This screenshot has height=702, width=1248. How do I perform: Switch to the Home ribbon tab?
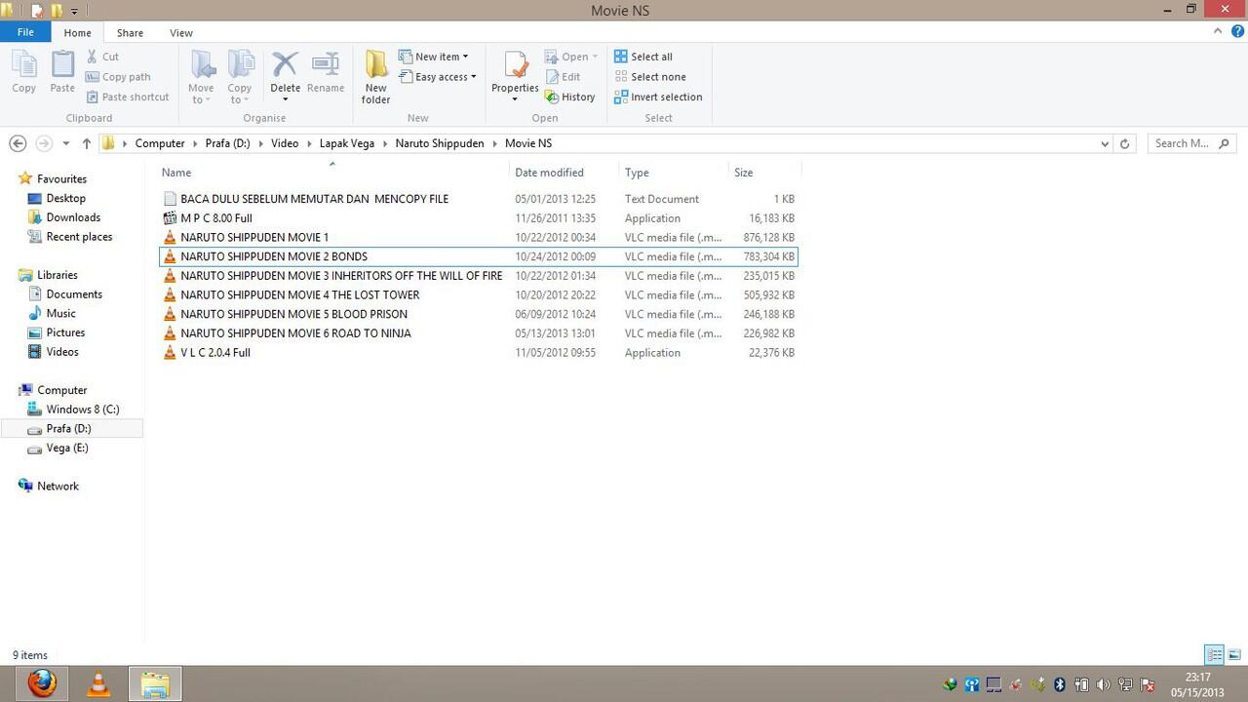[77, 32]
